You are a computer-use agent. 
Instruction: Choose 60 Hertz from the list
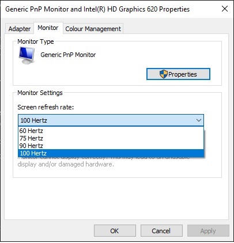click(111, 131)
